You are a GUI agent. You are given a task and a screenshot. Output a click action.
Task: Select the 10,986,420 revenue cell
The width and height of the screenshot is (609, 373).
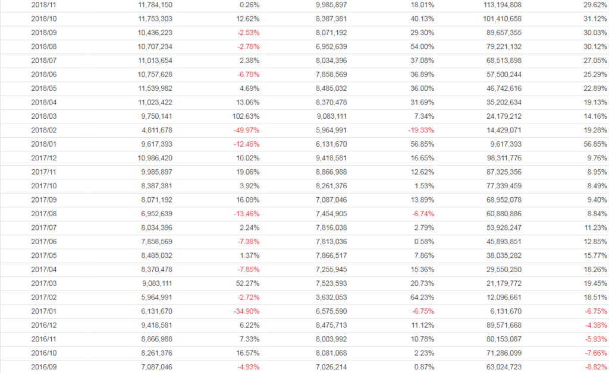tap(155, 157)
